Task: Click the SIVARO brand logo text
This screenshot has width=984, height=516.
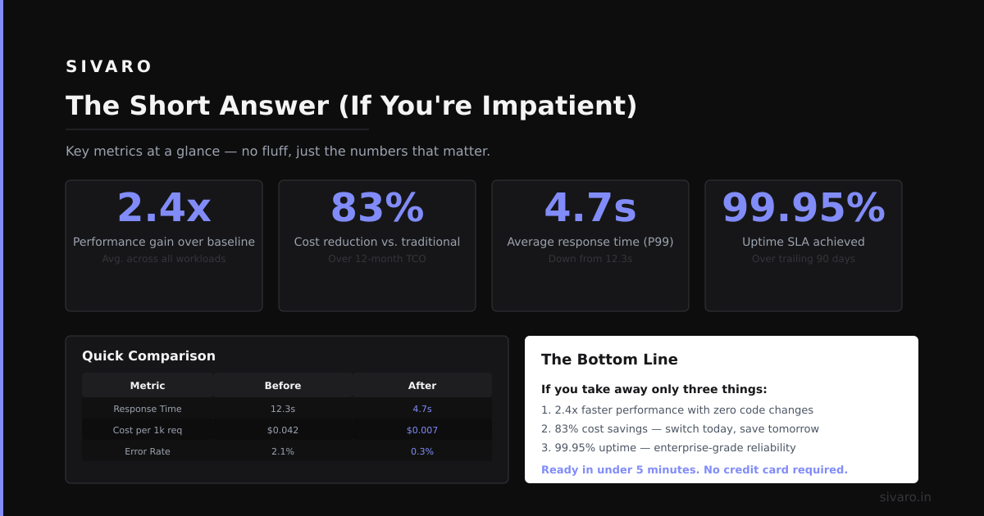Action: tap(109, 67)
